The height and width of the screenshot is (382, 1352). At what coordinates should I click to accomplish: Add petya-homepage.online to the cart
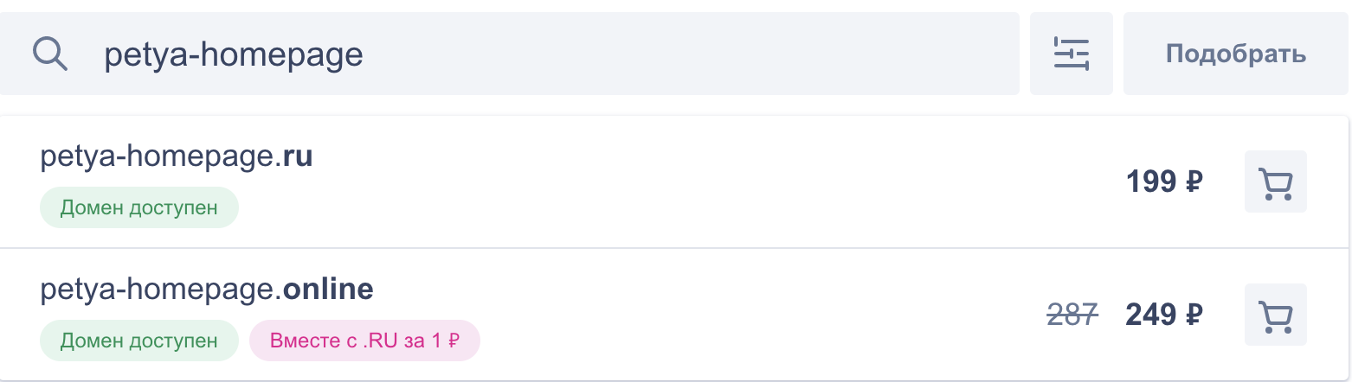[1275, 315]
